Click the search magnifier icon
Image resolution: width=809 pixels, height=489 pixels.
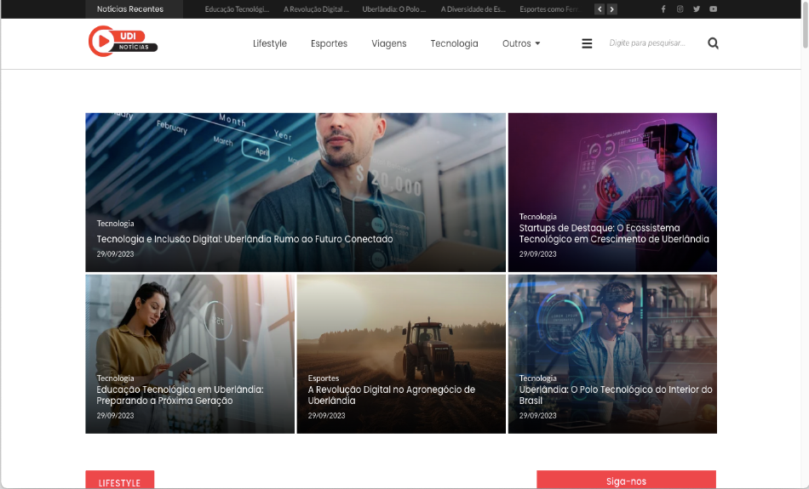[713, 43]
